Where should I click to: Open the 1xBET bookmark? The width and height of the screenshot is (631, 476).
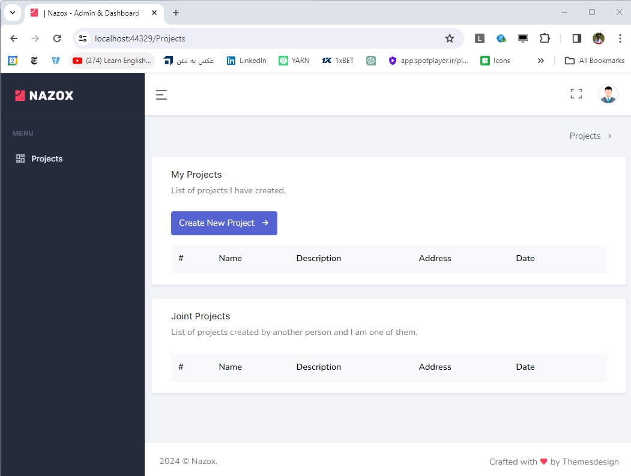338,61
